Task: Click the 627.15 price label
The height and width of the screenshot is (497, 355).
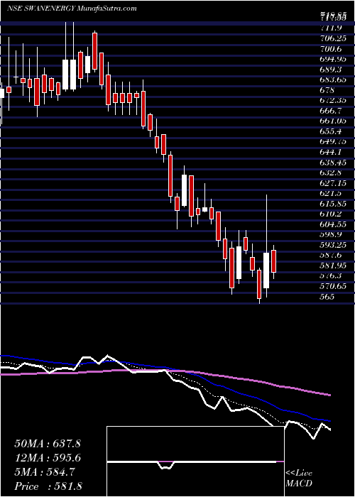Action: tap(334, 183)
